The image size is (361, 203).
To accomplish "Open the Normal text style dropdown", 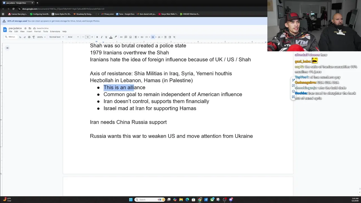I will 56,37.
